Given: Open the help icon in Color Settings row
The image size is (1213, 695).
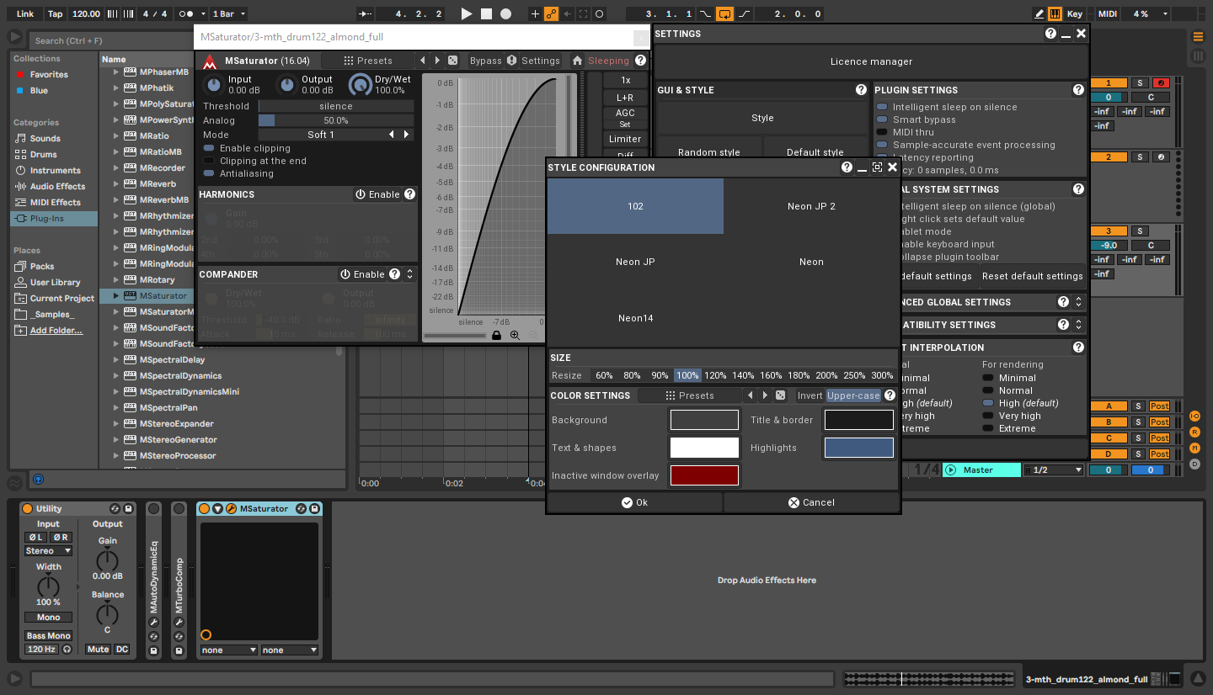Looking at the screenshot, I should (890, 395).
